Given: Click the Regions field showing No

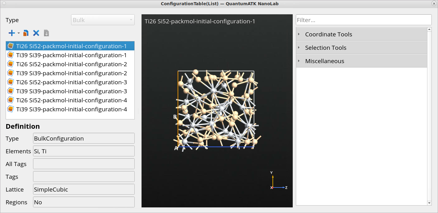Looking at the screenshot, I should (84, 202).
